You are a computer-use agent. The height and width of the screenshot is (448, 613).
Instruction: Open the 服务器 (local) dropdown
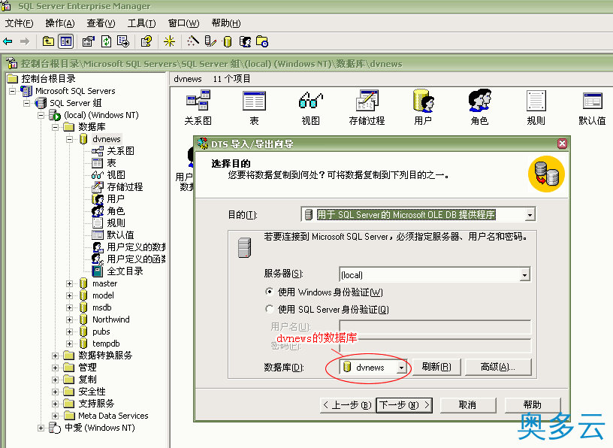524,275
